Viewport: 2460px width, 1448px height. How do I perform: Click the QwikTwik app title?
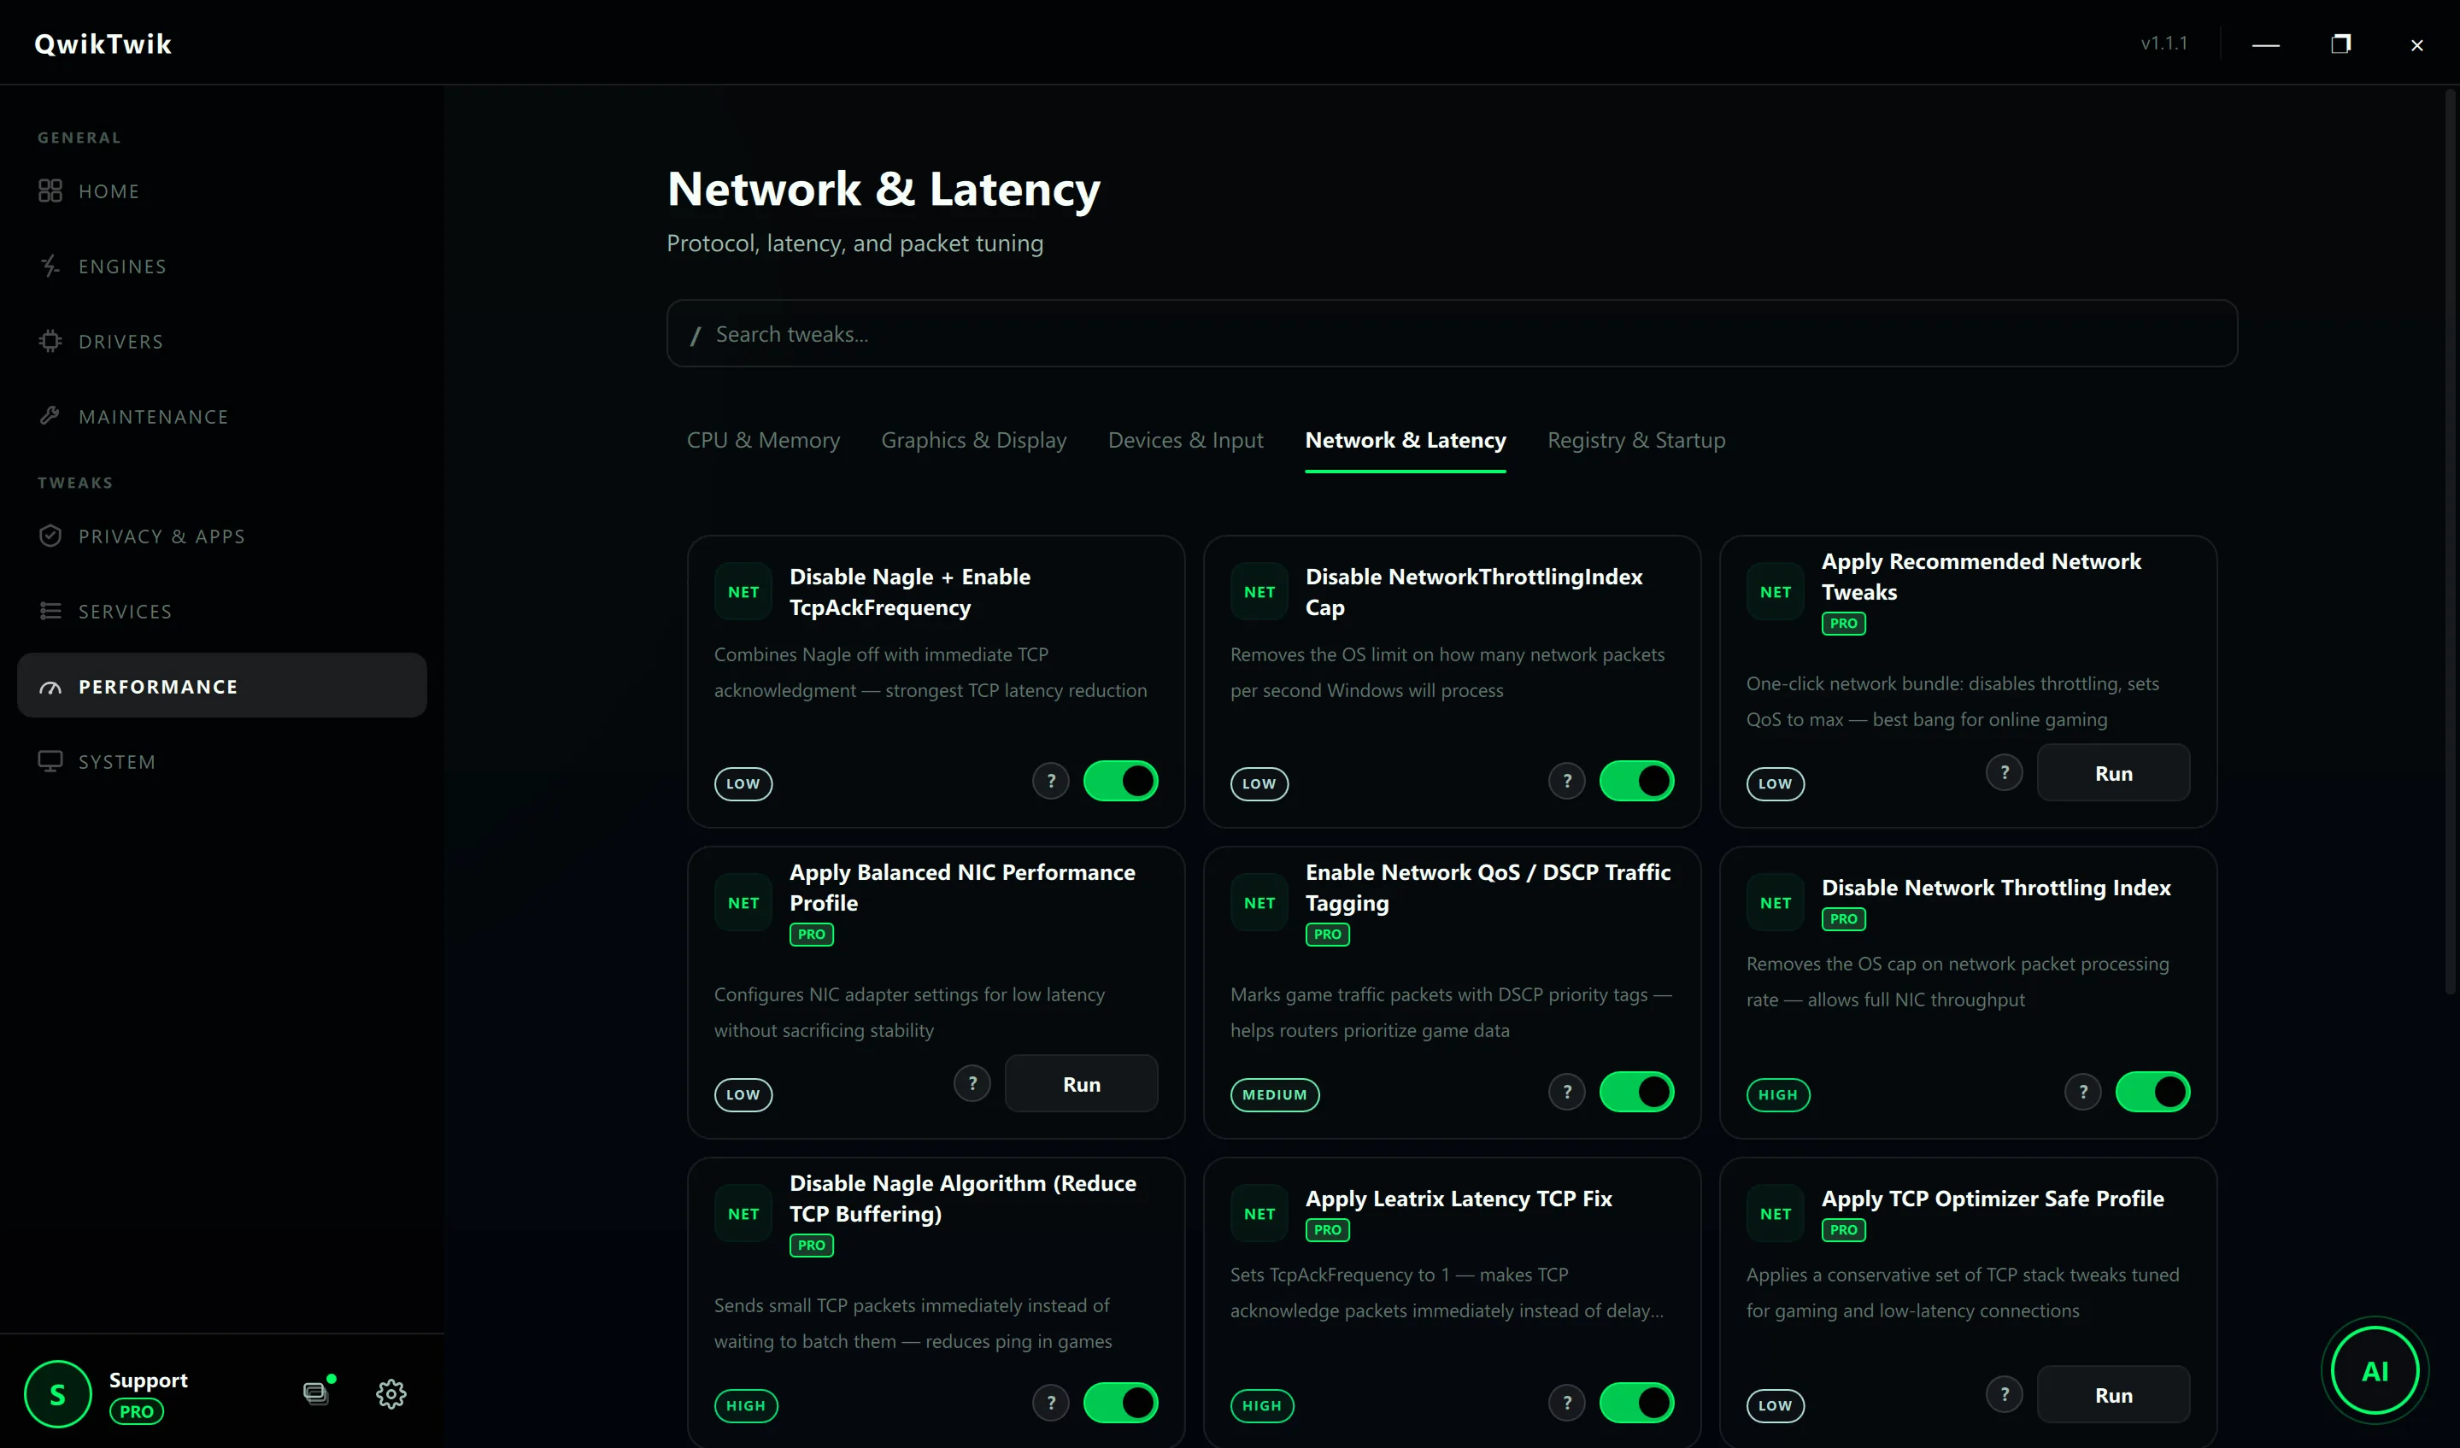(103, 44)
